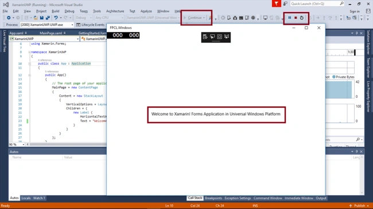Open the Architecture menu

115,11
